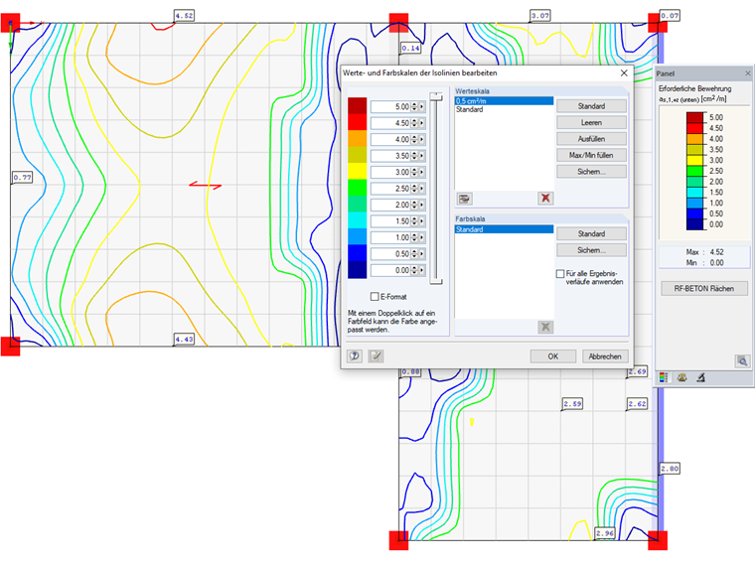Click red double arrow direction symbol in plot
Screen dimensions: 755x566
pyautogui.click(x=205, y=185)
